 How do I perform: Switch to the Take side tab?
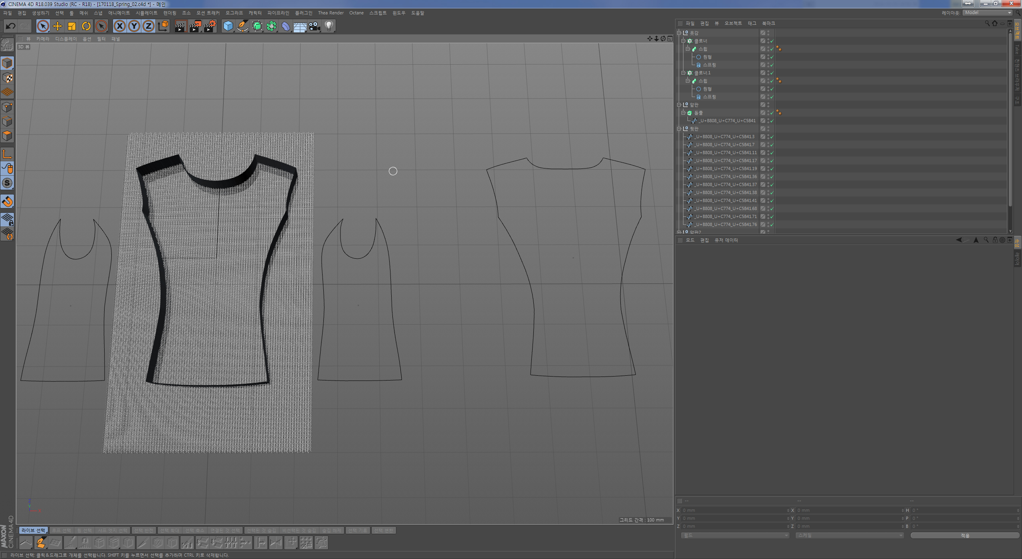tap(1017, 49)
